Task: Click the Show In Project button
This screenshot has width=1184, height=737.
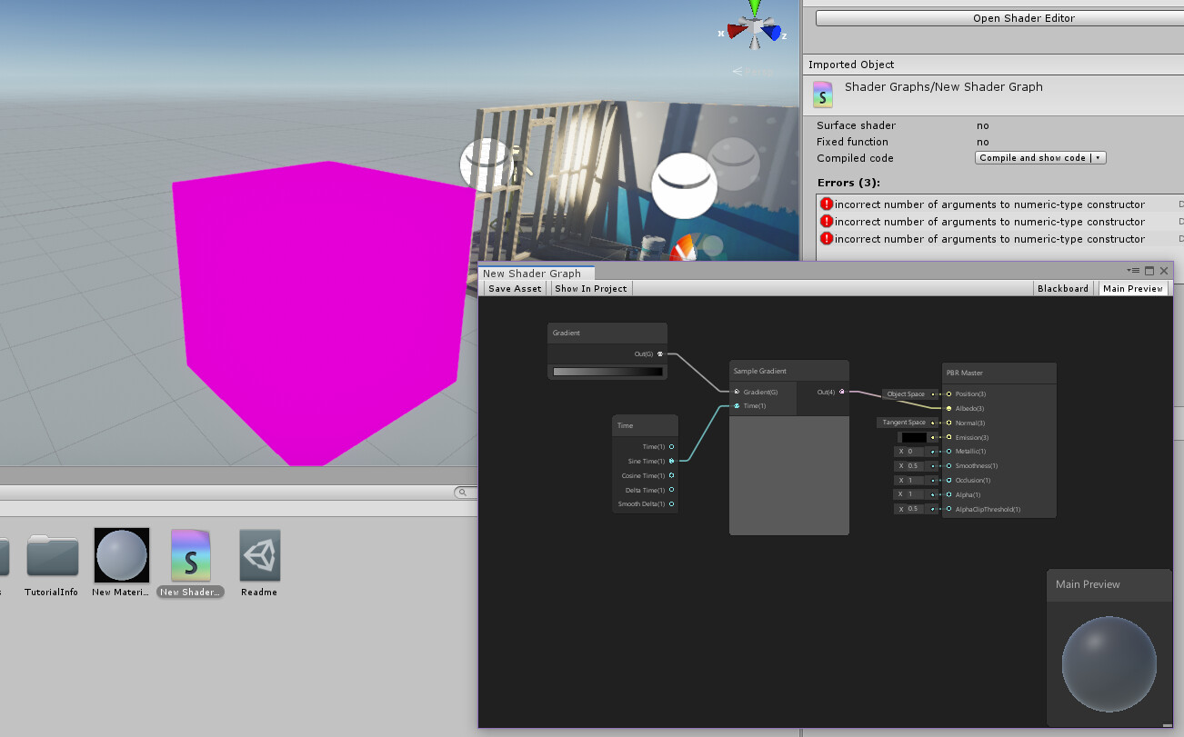Action: [x=590, y=288]
